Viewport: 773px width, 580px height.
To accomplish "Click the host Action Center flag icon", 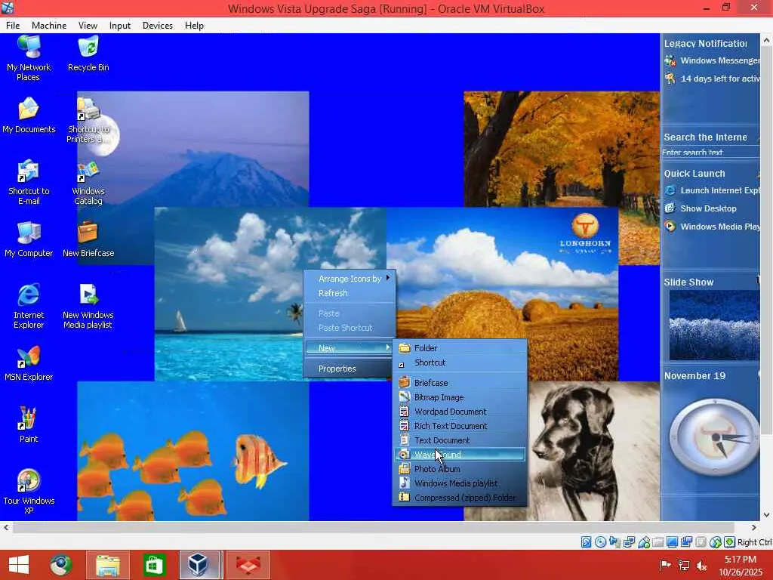I will (x=665, y=565).
